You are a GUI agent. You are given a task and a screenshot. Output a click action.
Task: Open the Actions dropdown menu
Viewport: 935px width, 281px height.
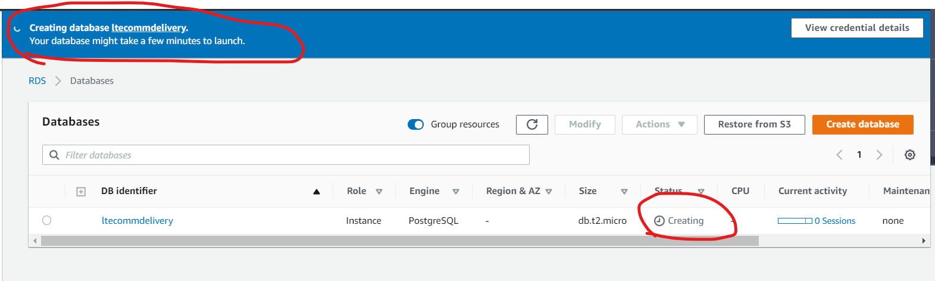tap(659, 124)
